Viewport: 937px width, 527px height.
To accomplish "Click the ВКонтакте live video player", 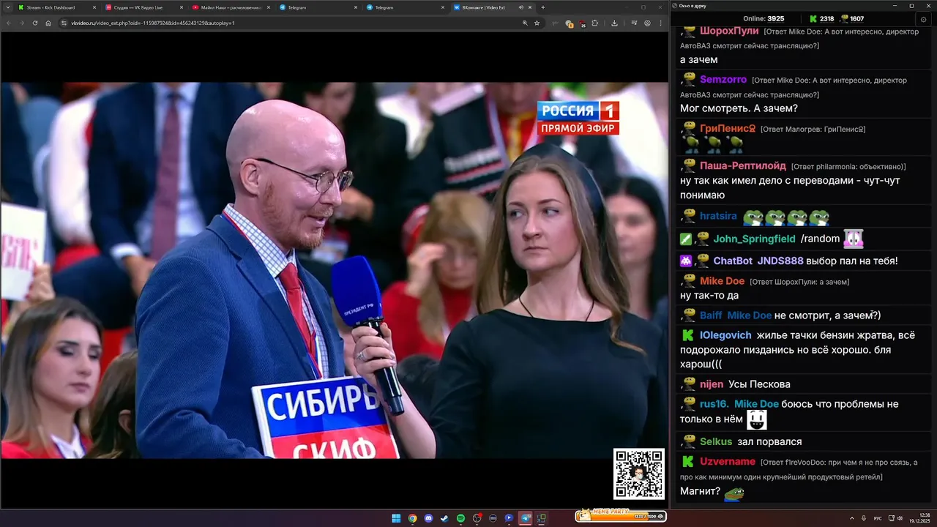I will (x=334, y=270).
